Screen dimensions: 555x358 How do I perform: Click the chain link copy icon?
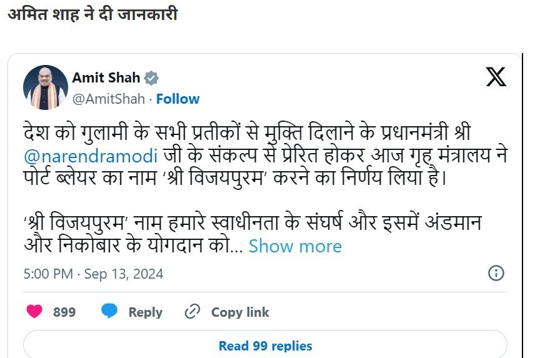(x=192, y=312)
